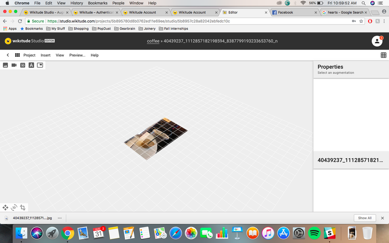Select the crop tool

coord(23,207)
